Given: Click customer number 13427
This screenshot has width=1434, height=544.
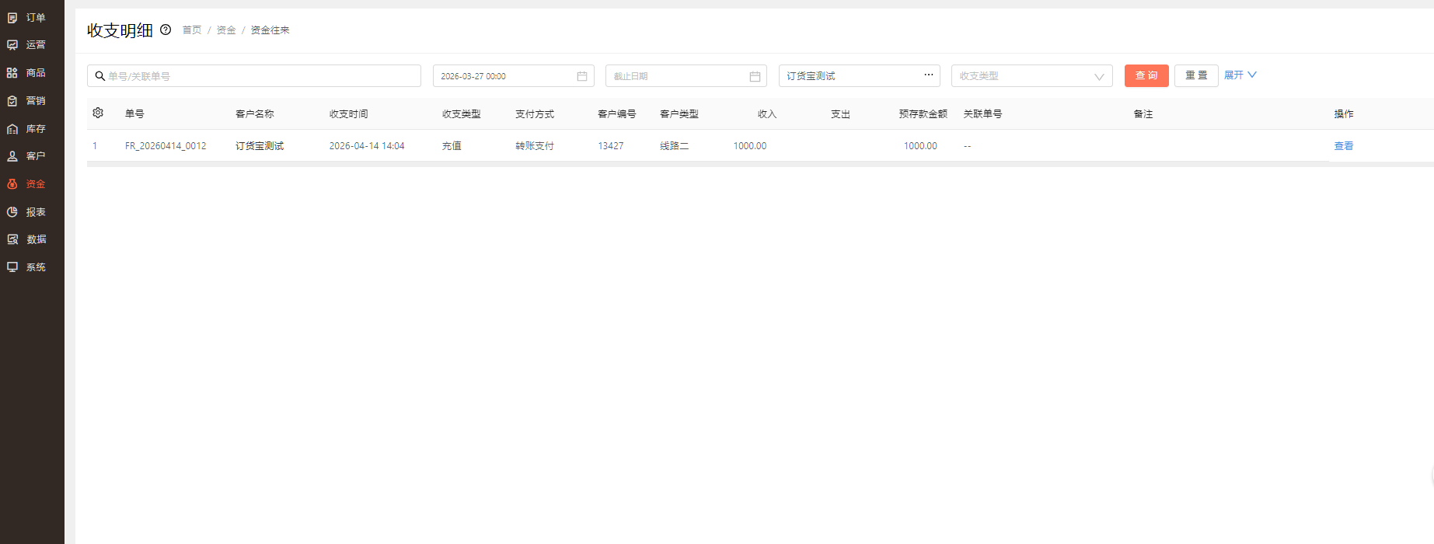Looking at the screenshot, I should pos(611,146).
